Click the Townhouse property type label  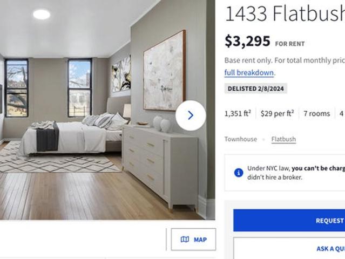(x=241, y=139)
